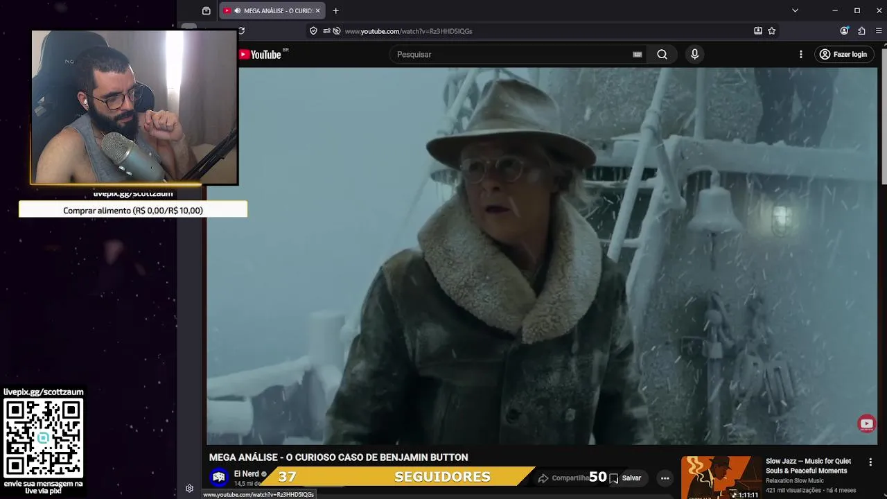Open the on-screen keyboard icon in search box
The image size is (887, 499).
pos(638,54)
